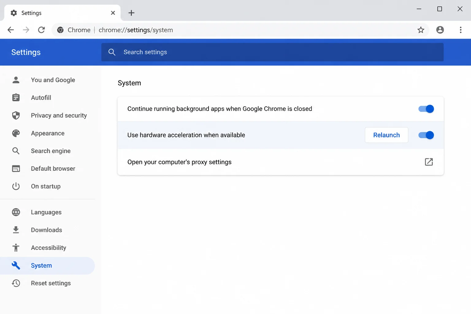Click the Privacy and security shield icon
The height and width of the screenshot is (314, 471).
[16, 115]
